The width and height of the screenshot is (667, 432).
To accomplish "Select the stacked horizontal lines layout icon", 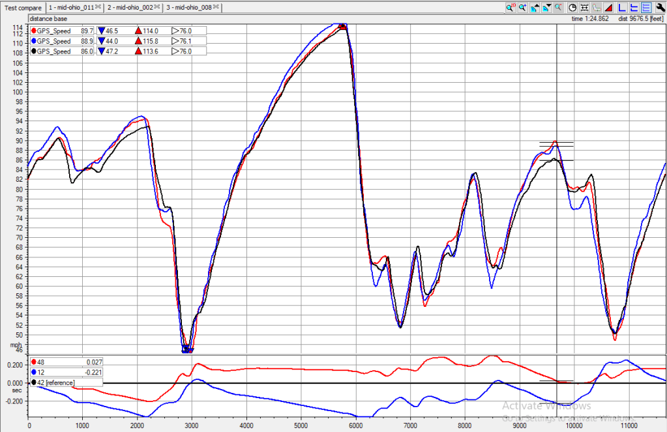I will [645, 8].
